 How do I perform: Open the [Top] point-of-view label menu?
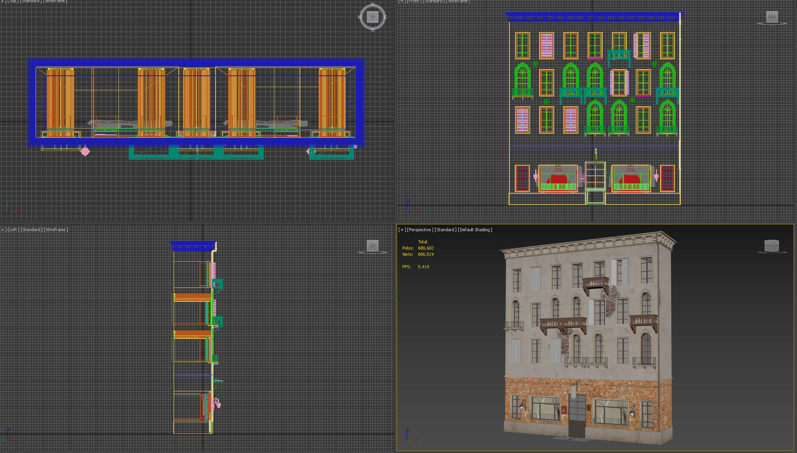pyautogui.click(x=13, y=2)
